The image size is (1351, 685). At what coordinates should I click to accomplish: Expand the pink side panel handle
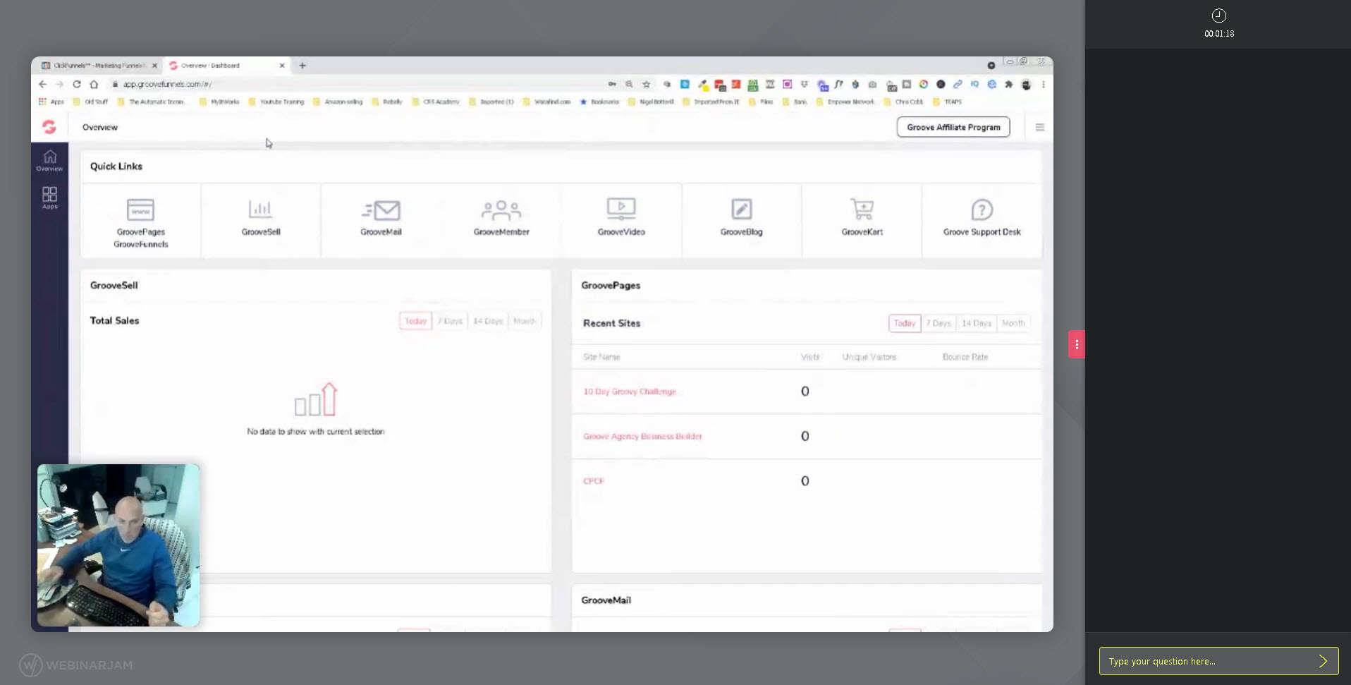tap(1076, 344)
